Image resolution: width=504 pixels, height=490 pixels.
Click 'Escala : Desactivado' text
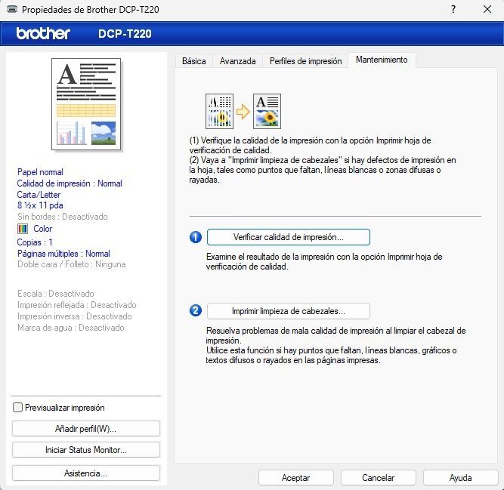click(x=56, y=294)
